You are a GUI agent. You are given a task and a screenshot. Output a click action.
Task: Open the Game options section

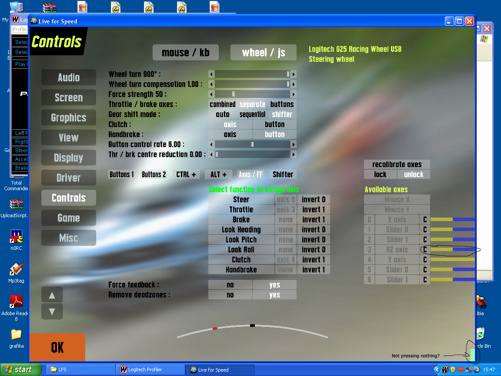[69, 218]
